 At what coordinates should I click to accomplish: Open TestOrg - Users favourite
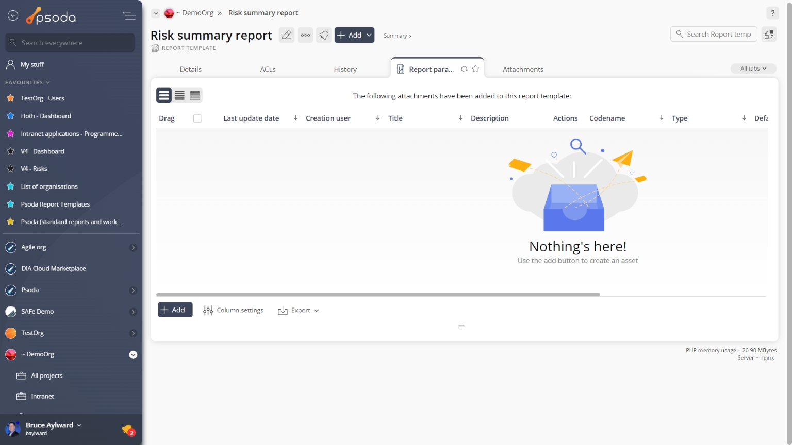tap(42, 98)
